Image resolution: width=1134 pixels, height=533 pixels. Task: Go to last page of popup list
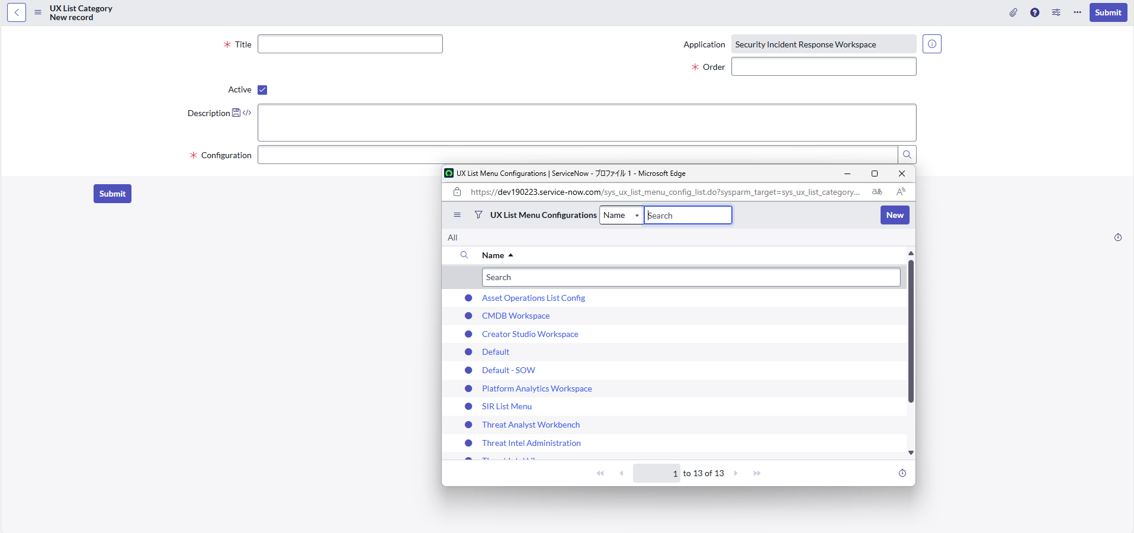757,473
